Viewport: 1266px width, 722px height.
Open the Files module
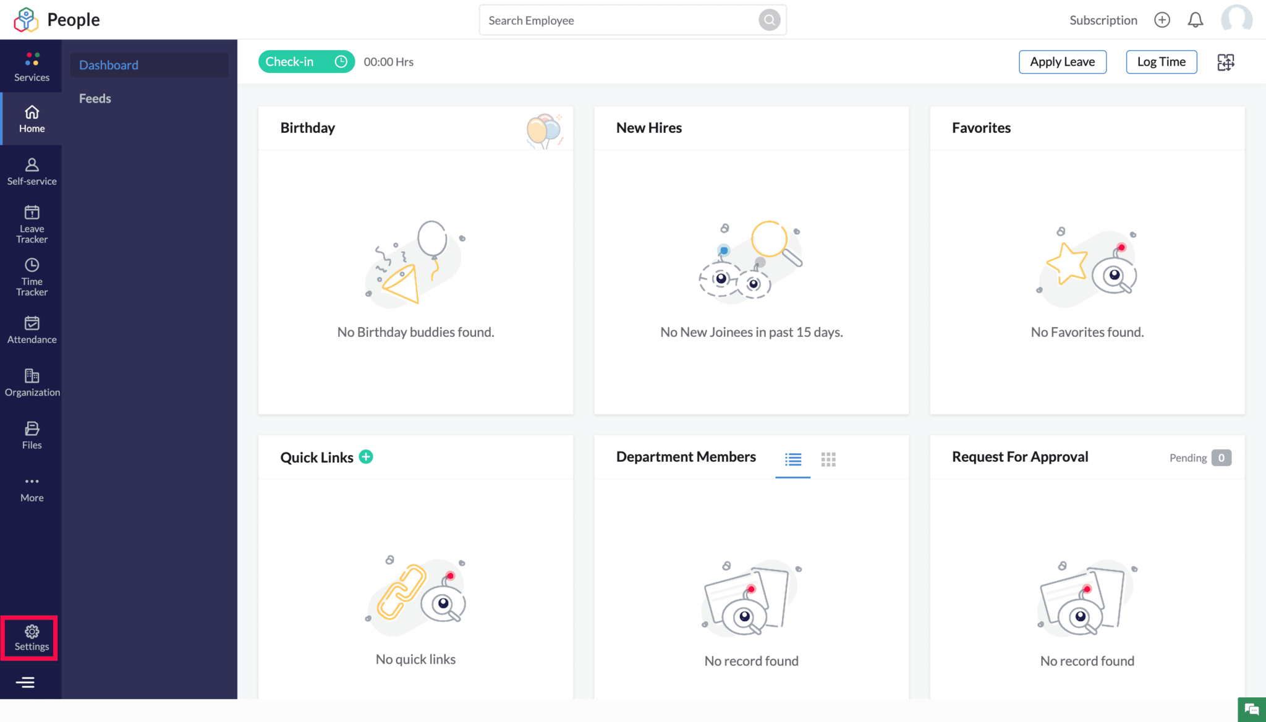[31, 435]
